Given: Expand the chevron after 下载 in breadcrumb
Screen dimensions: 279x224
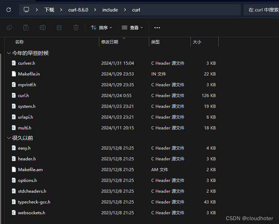Looking at the screenshot, I should tap(61, 10).
